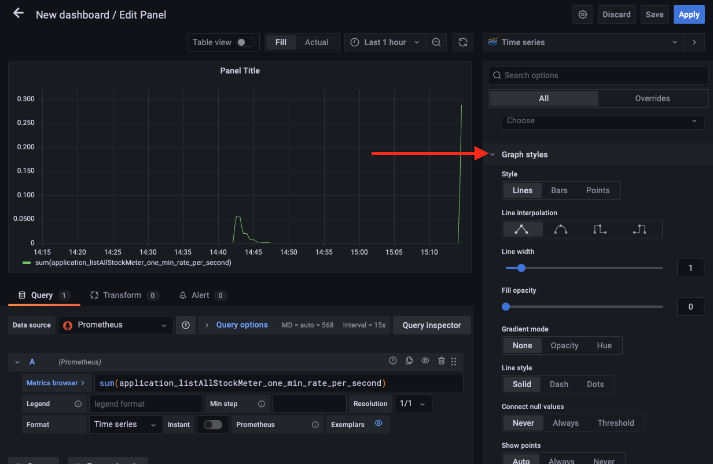The width and height of the screenshot is (713, 464).
Task: Click the PromQL query expression editor
Action: (278, 383)
